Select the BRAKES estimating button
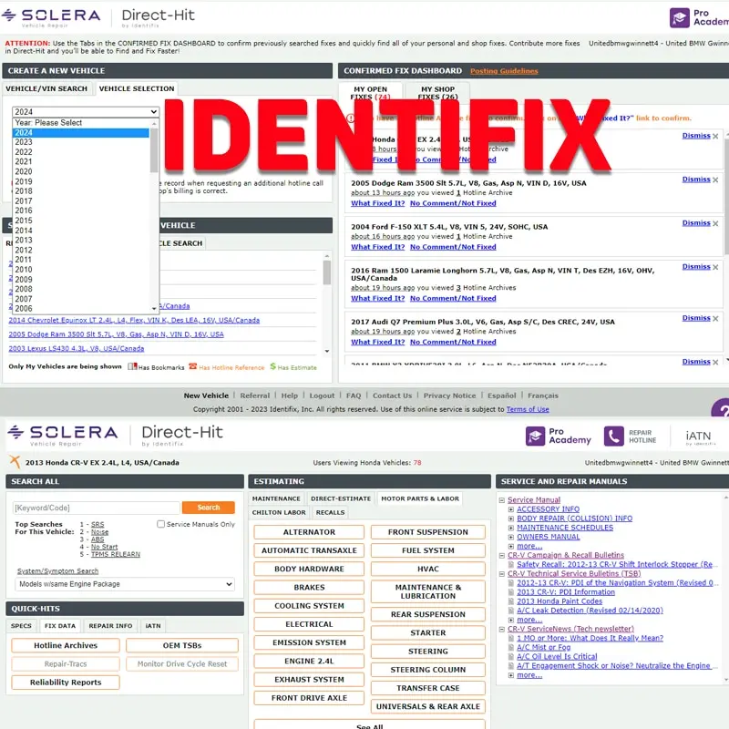 coord(309,587)
